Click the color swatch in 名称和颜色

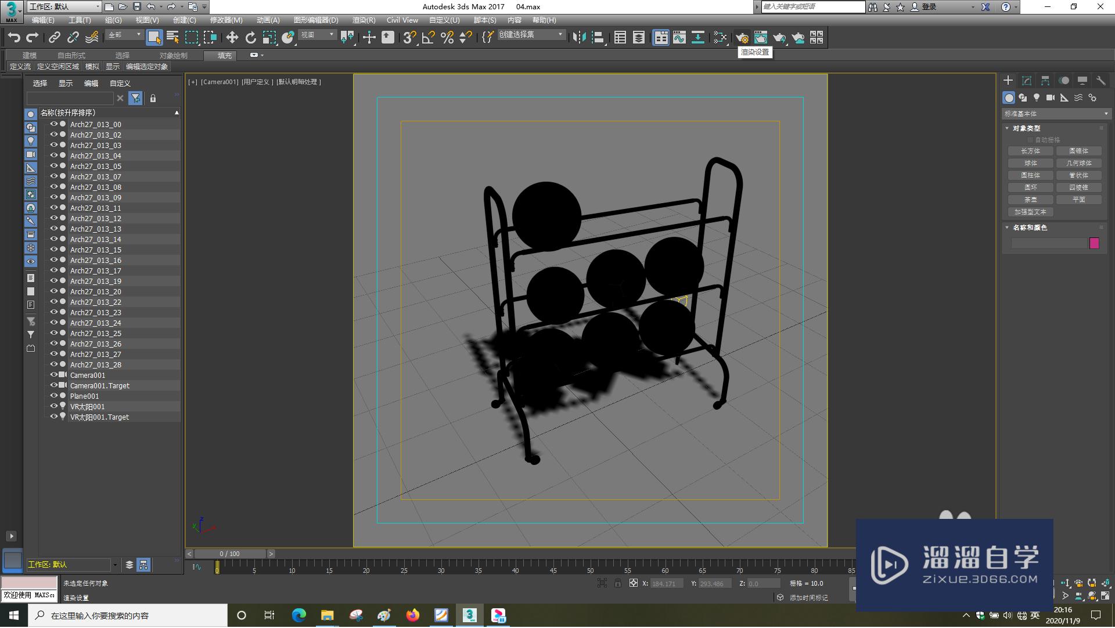pos(1096,243)
